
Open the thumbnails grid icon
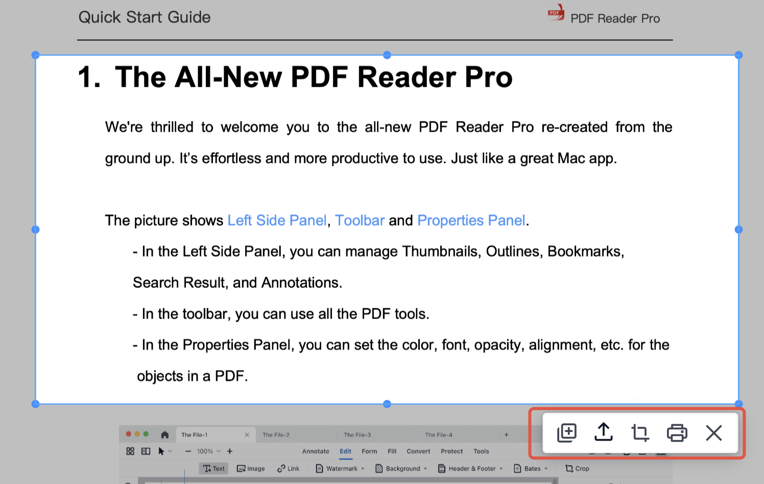[130, 451]
